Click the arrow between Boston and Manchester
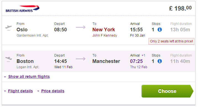Image resolution: width=198 pixels, height=107 pixels. click(x=81, y=59)
